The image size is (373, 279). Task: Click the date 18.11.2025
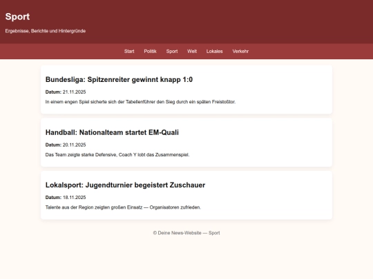[x=74, y=198]
